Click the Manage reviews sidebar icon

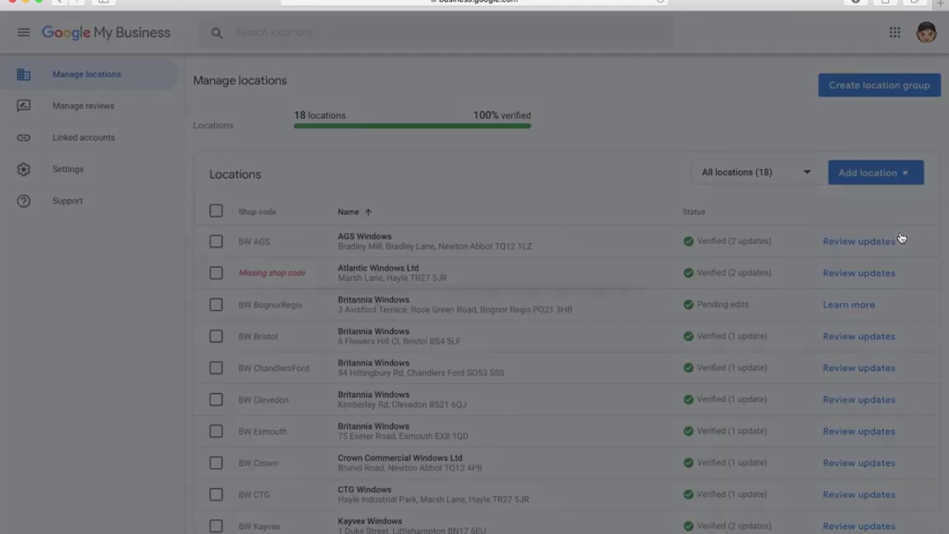24,106
